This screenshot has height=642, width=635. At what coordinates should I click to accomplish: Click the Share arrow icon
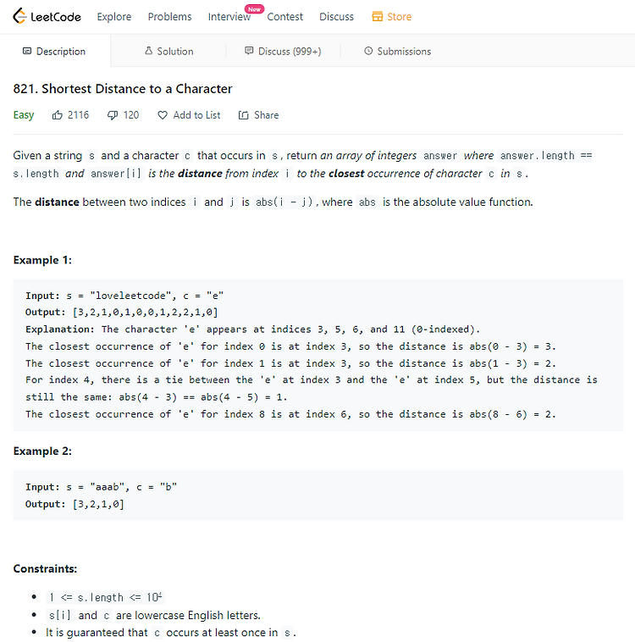[x=244, y=115]
